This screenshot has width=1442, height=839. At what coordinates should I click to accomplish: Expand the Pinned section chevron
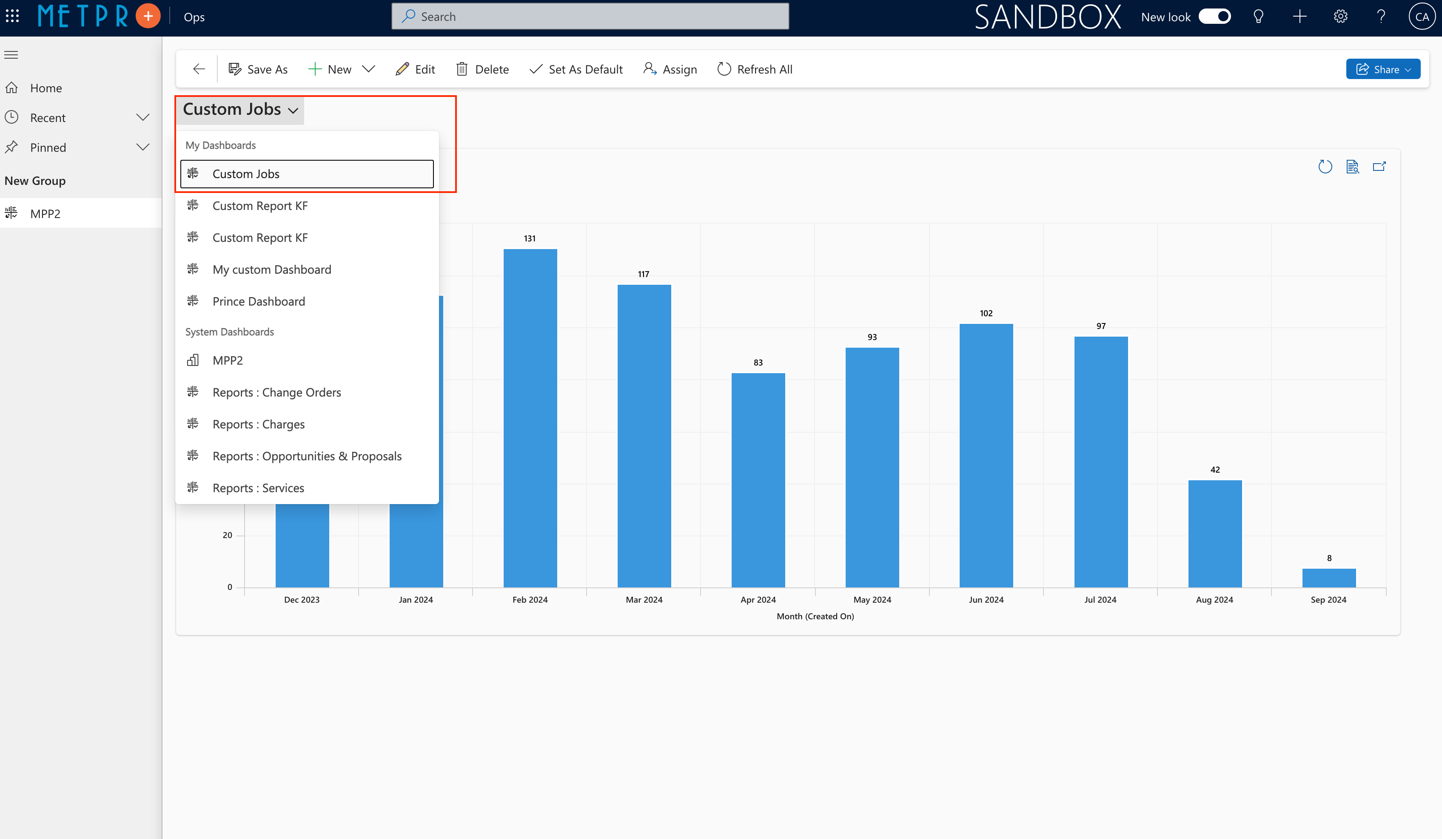142,147
